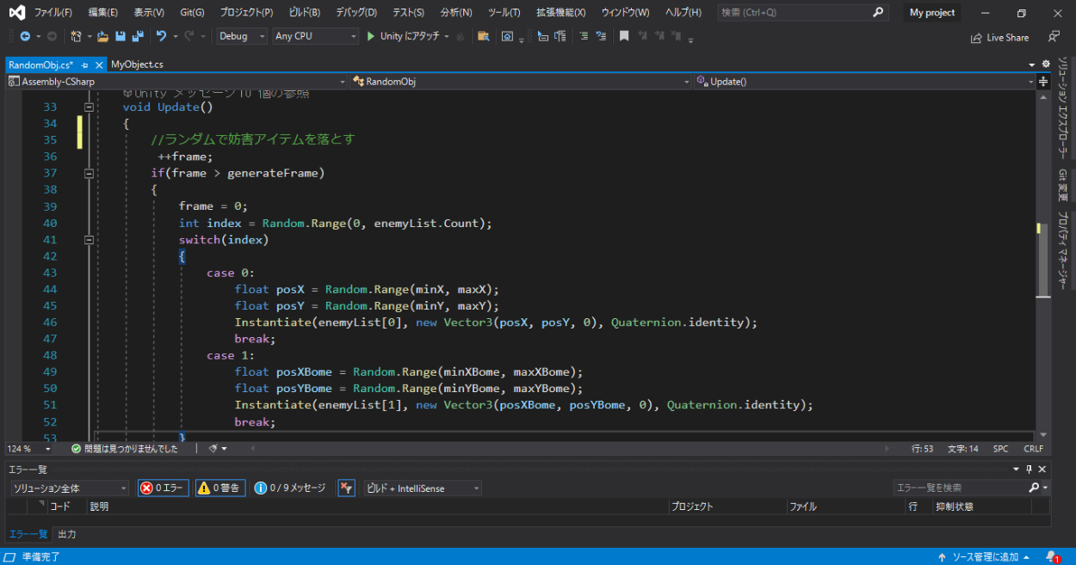Collapse the Update() method code block
The width and height of the screenshot is (1076, 565).
[89, 107]
